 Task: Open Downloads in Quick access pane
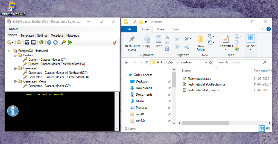pyautogui.click(x=144, y=88)
